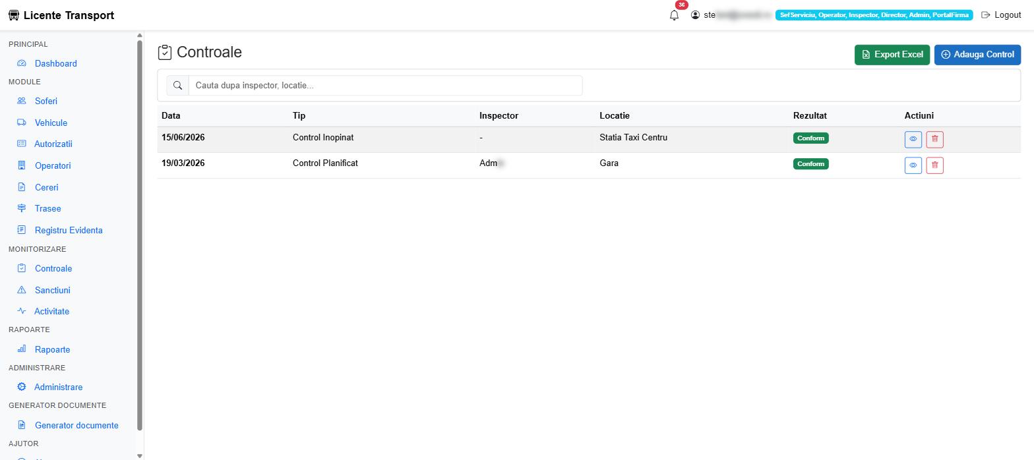Click the user account avatar icon

[x=695, y=15]
